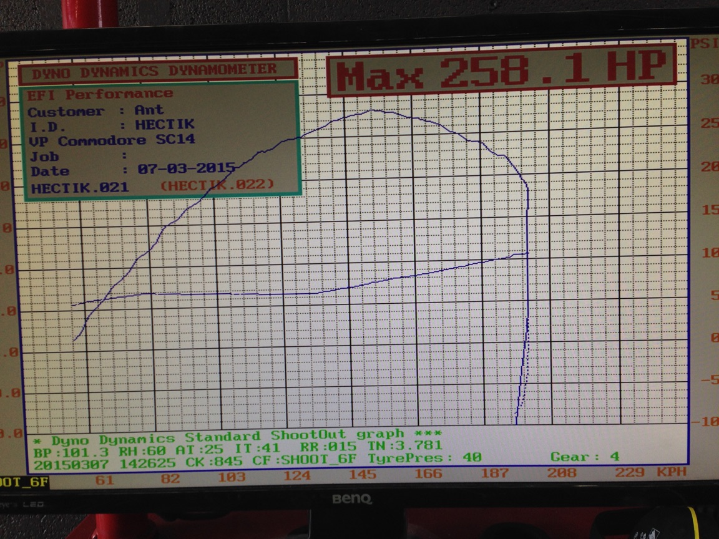This screenshot has width=719, height=539.
Task: Click the Gear: 4 indicator
Action: click(x=585, y=457)
